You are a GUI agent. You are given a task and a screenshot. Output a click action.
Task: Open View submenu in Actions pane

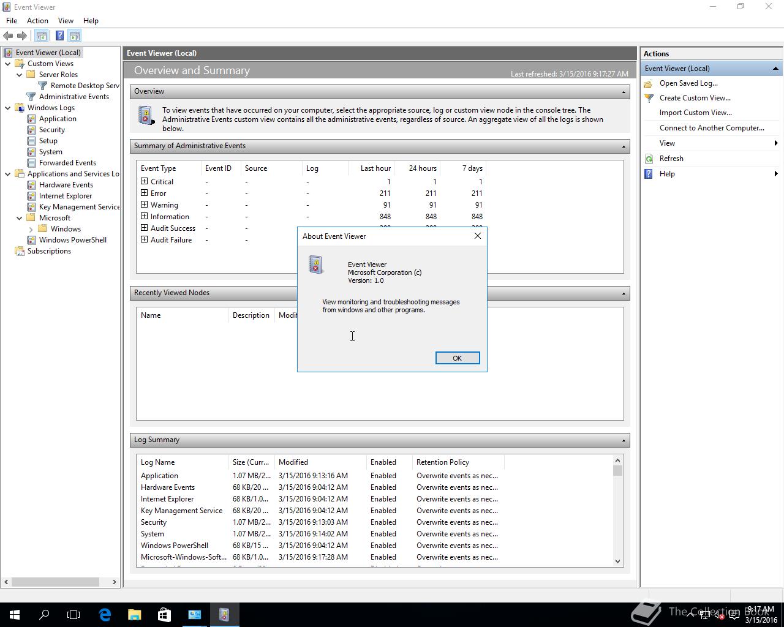coord(710,143)
